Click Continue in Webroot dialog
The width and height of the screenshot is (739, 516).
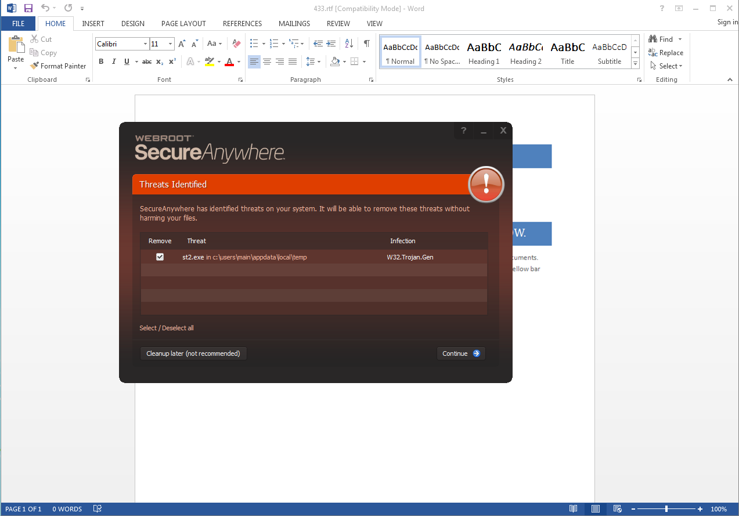(x=461, y=353)
